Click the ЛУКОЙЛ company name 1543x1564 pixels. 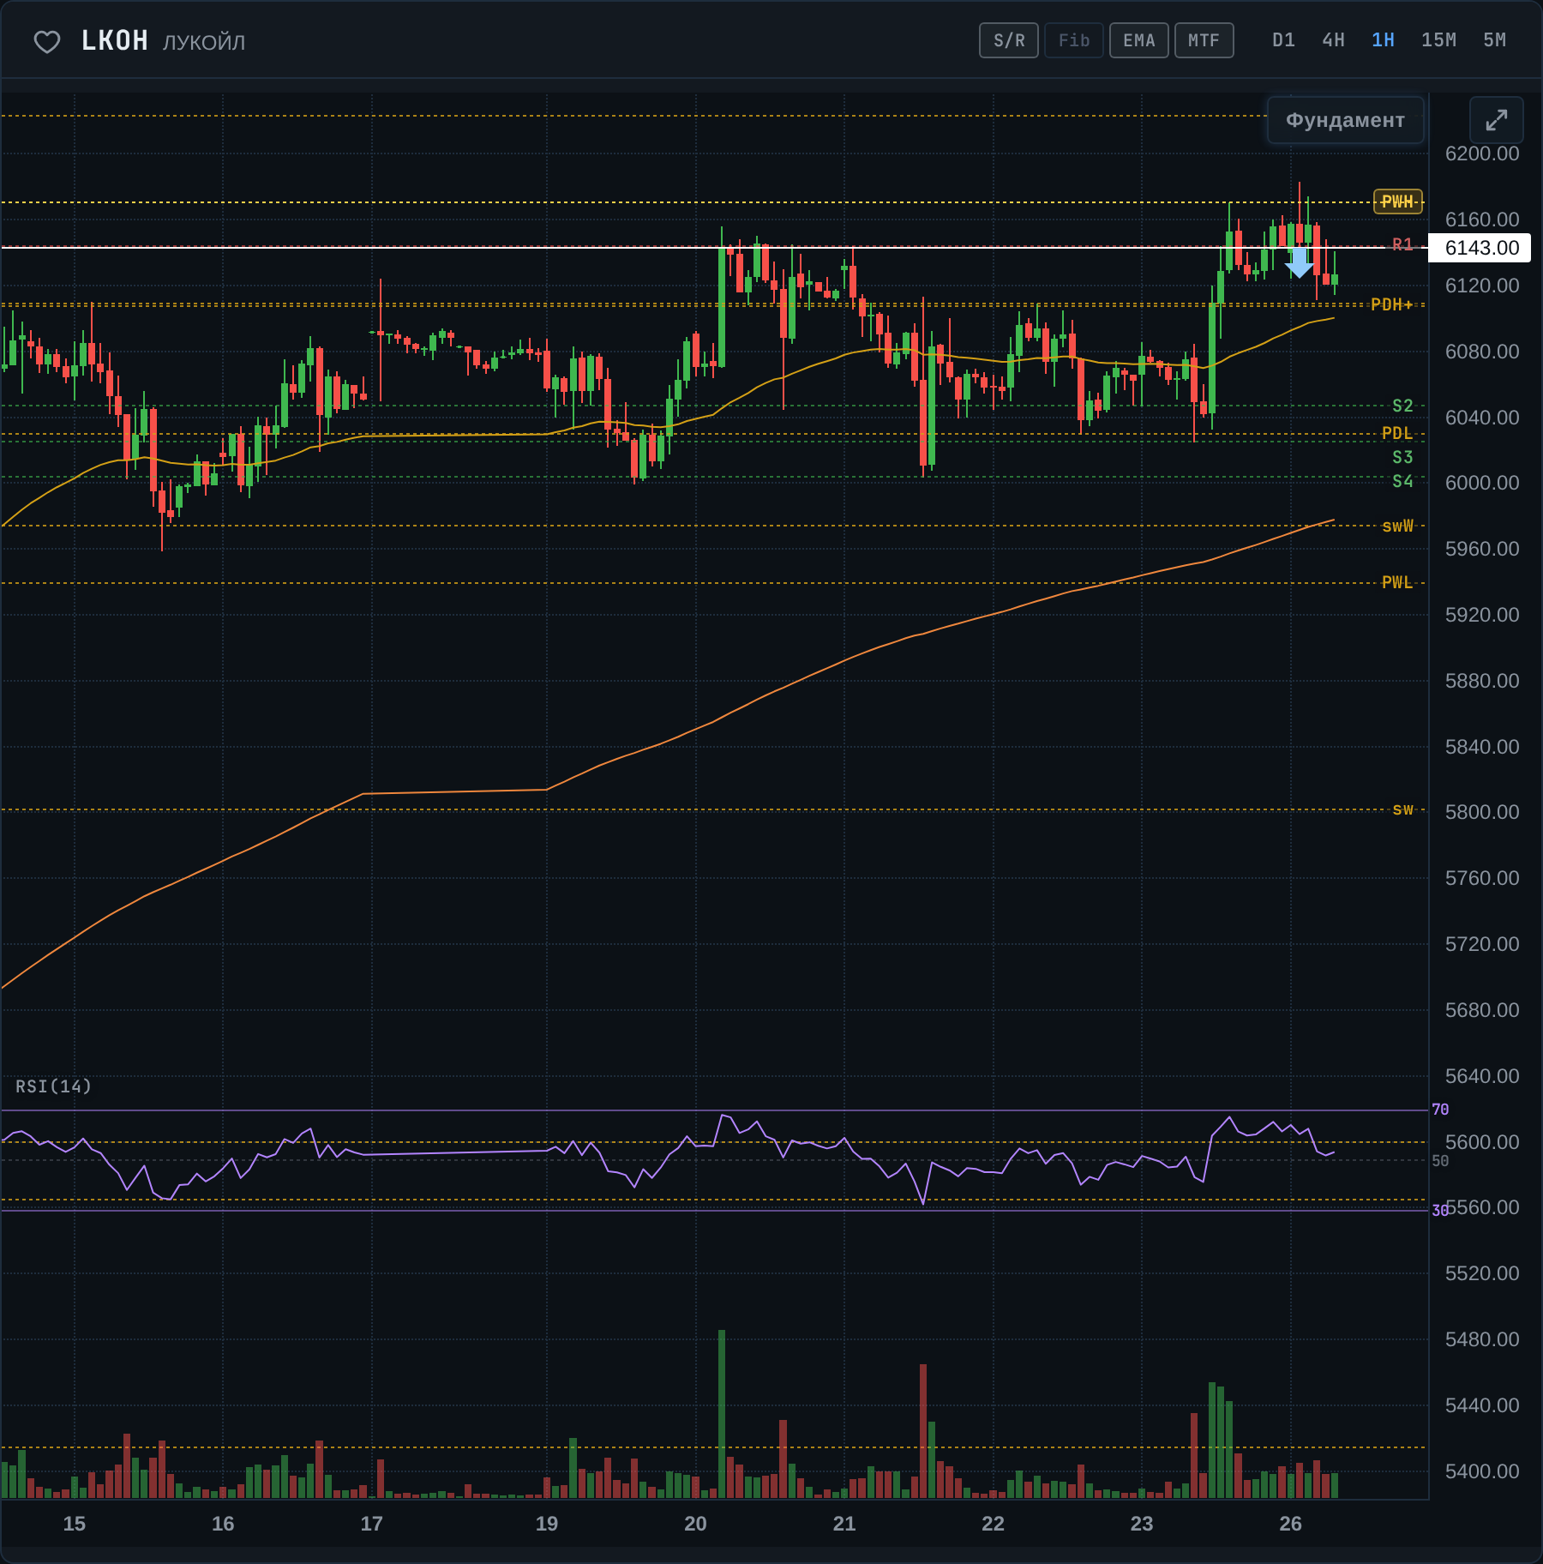[204, 42]
